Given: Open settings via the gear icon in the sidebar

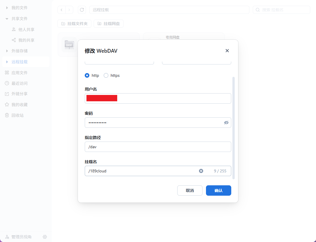Looking at the screenshot, I should point(45,237).
